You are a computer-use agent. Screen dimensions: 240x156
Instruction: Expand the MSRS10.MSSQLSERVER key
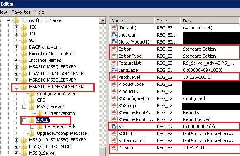[16, 80]
